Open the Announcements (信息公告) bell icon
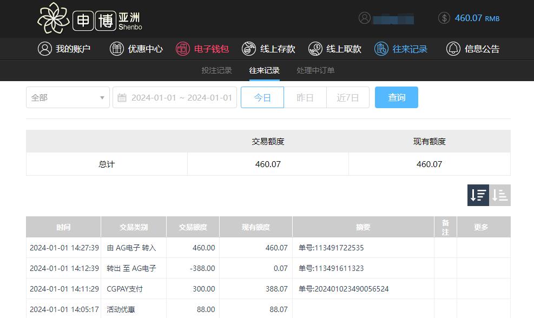This screenshot has height=318, width=534. point(453,49)
